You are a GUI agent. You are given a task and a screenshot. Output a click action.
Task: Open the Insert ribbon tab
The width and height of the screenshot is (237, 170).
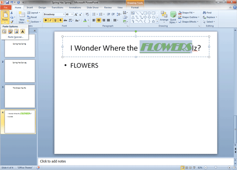[30, 7]
